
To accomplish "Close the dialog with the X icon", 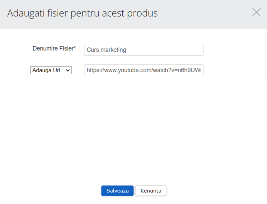I will (x=256, y=13).
